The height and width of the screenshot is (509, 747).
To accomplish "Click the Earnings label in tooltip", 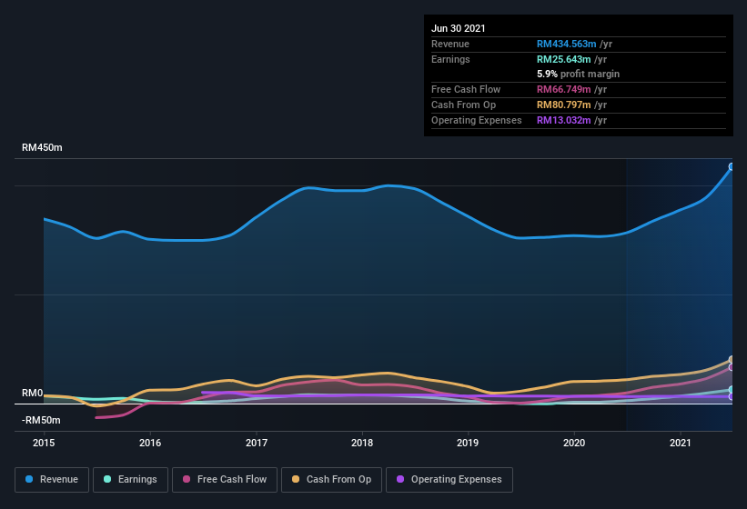I will pyautogui.click(x=450, y=59).
